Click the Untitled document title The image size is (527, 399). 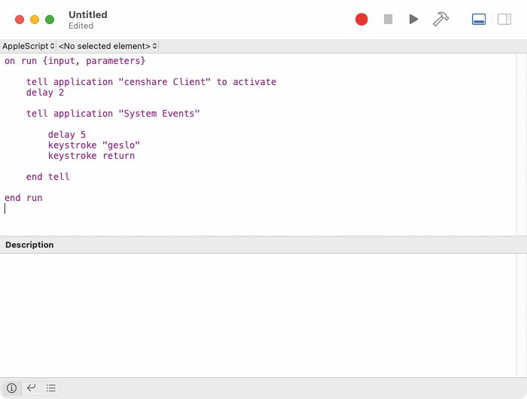click(x=88, y=15)
